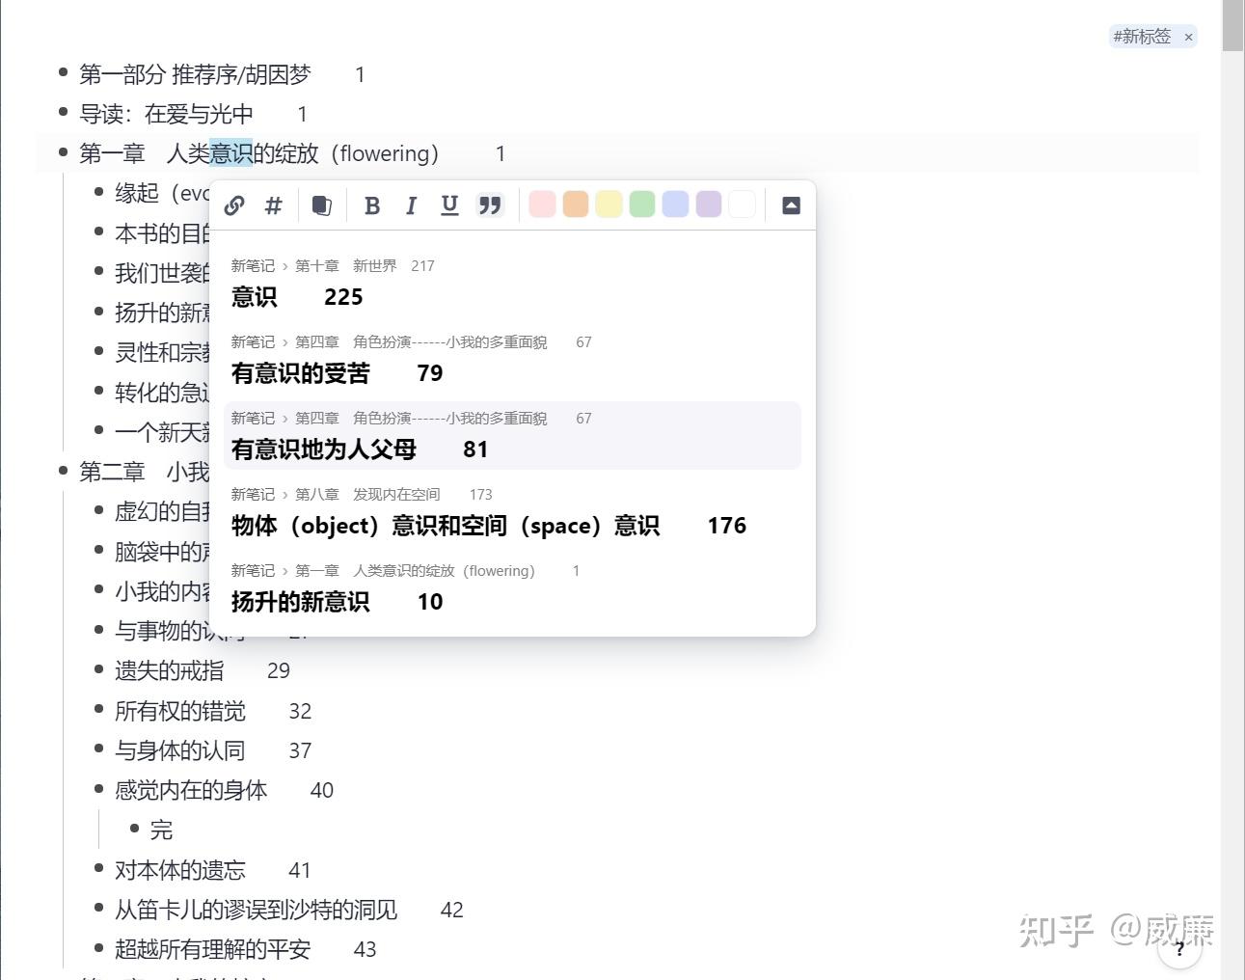1245x980 pixels.
Task: Select the white (no highlight) swatch
Action: [742, 204]
